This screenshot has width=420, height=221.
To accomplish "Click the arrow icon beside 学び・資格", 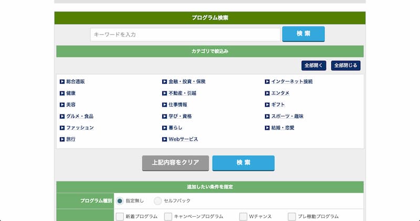I will (x=164, y=116).
